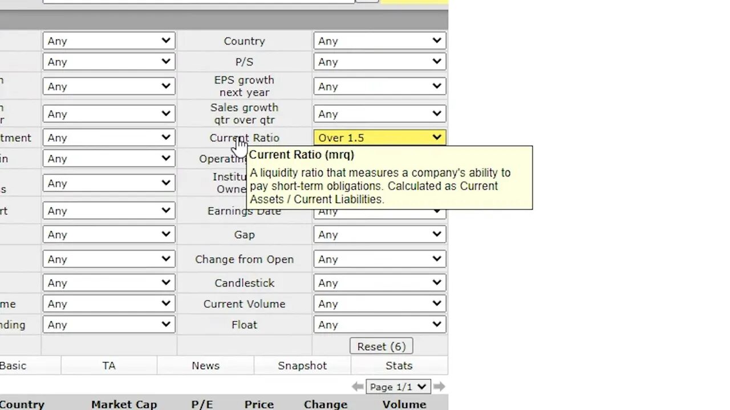
Task: Open the Gap filter dropdown
Action: coord(379,234)
